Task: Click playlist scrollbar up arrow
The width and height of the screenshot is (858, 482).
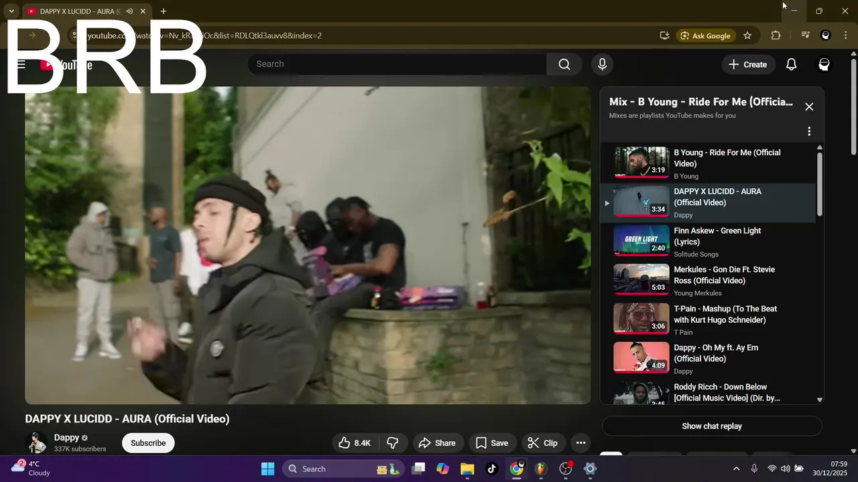Action: (819, 147)
